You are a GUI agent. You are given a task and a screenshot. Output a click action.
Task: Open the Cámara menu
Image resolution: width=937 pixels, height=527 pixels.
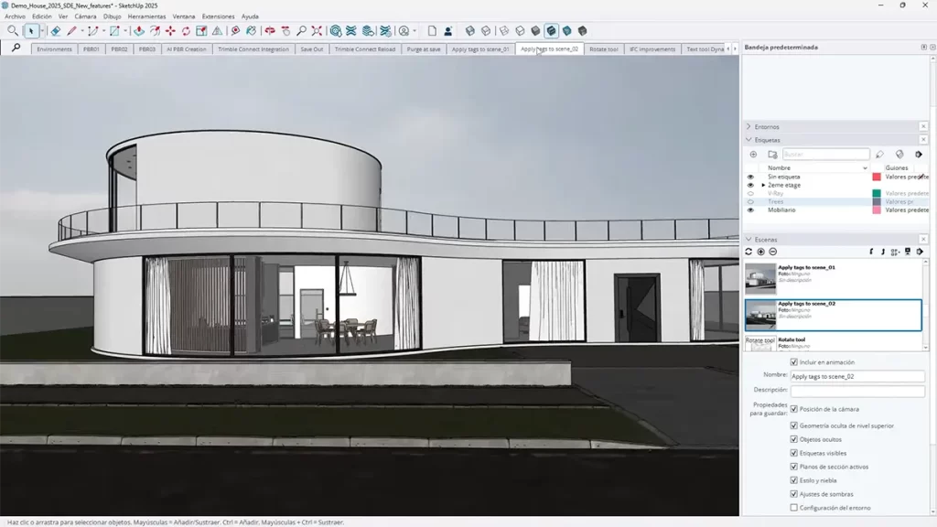[x=84, y=16]
